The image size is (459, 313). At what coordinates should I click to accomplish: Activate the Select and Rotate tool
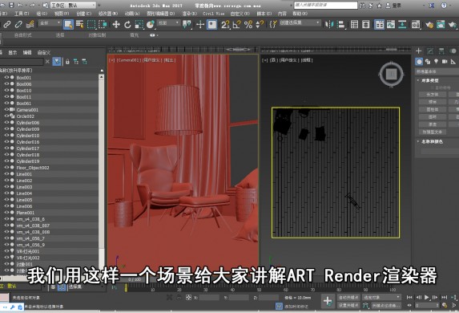(127, 24)
